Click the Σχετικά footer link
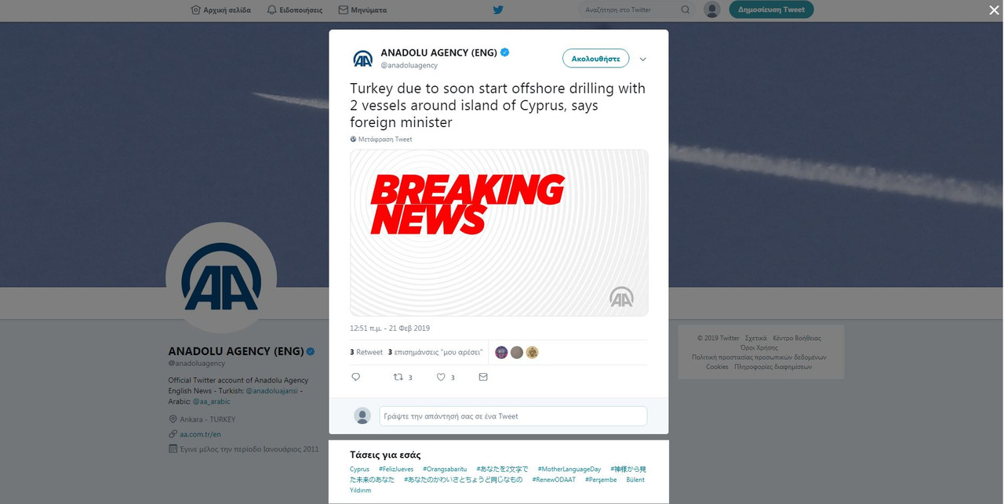Screen dimensions: 1004x504 (756, 338)
